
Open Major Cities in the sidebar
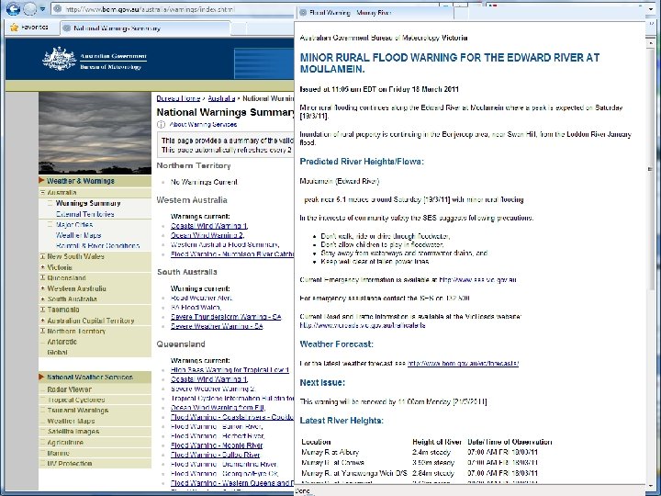(74, 225)
